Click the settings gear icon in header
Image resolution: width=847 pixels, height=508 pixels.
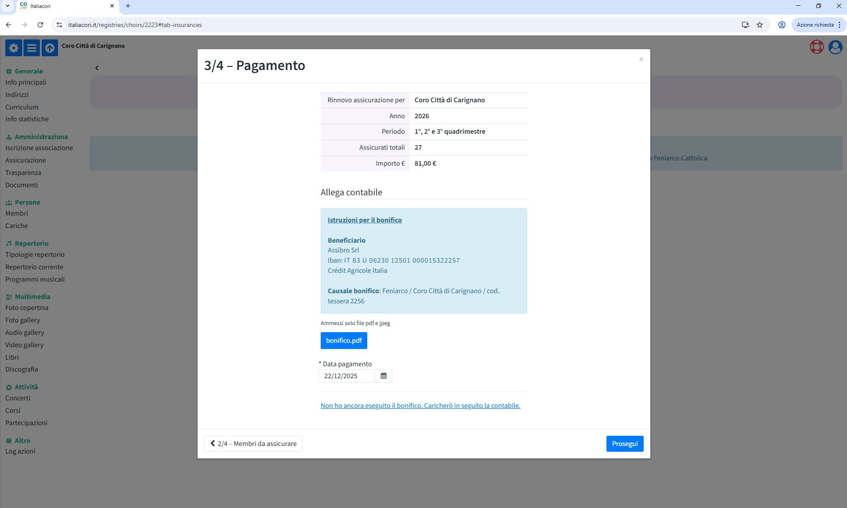click(x=14, y=48)
